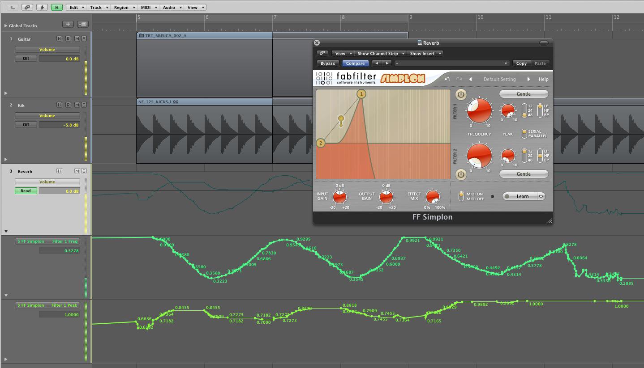Go to next FabFilter preset arrow
644x368 pixels.
tap(528, 79)
